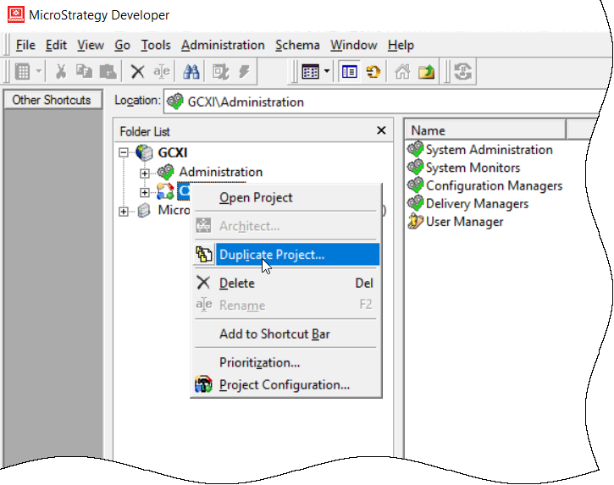Click the Other Shortcuts button
This screenshot has width=614, height=485.
coord(52,100)
